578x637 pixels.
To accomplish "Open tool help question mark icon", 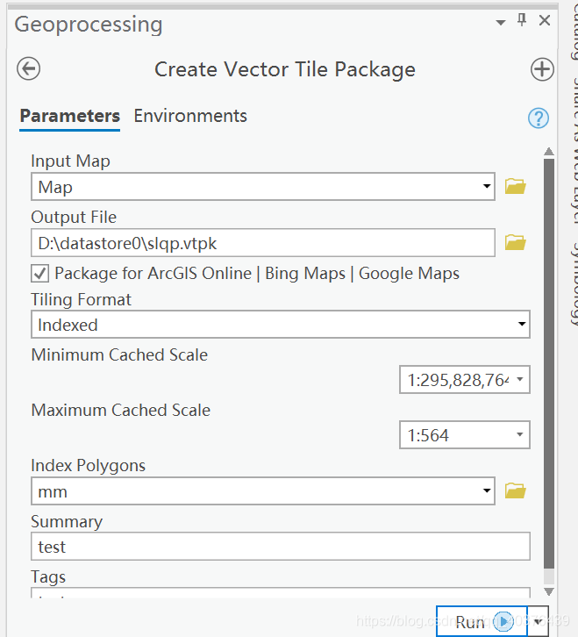I will 539,118.
